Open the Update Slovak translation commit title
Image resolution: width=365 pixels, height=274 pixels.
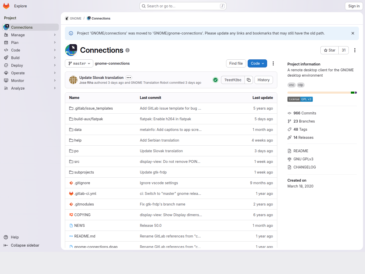[101, 78]
